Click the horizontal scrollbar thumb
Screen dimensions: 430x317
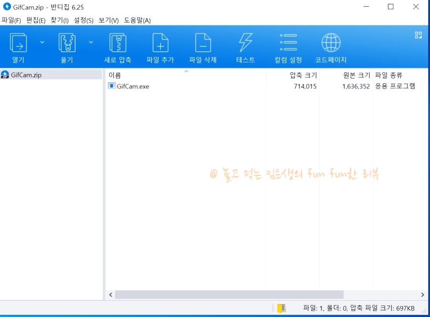pos(229,295)
